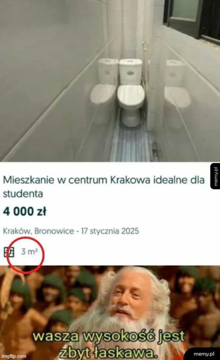The image size is (220, 360).
Task: Click the word 'studenta' in the title
Action: pyautogui.click(x=23, y=194)
